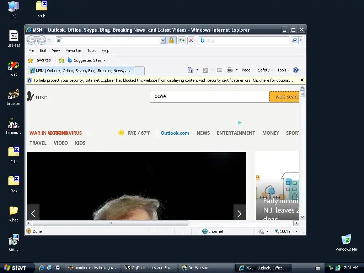This screenshot has width=364, height=273.
Task: Open the Tools menu in menu bar
Action: point(92,50)
